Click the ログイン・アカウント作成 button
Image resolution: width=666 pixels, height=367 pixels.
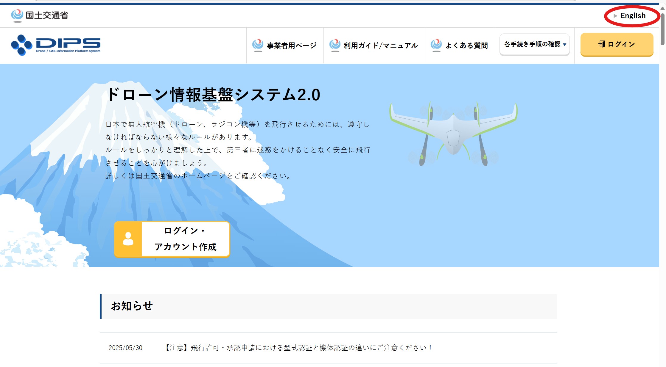185,239
